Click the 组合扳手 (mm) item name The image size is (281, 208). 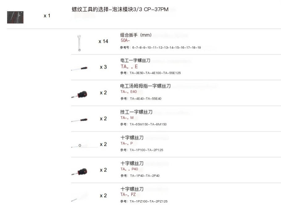pos(136,35)
